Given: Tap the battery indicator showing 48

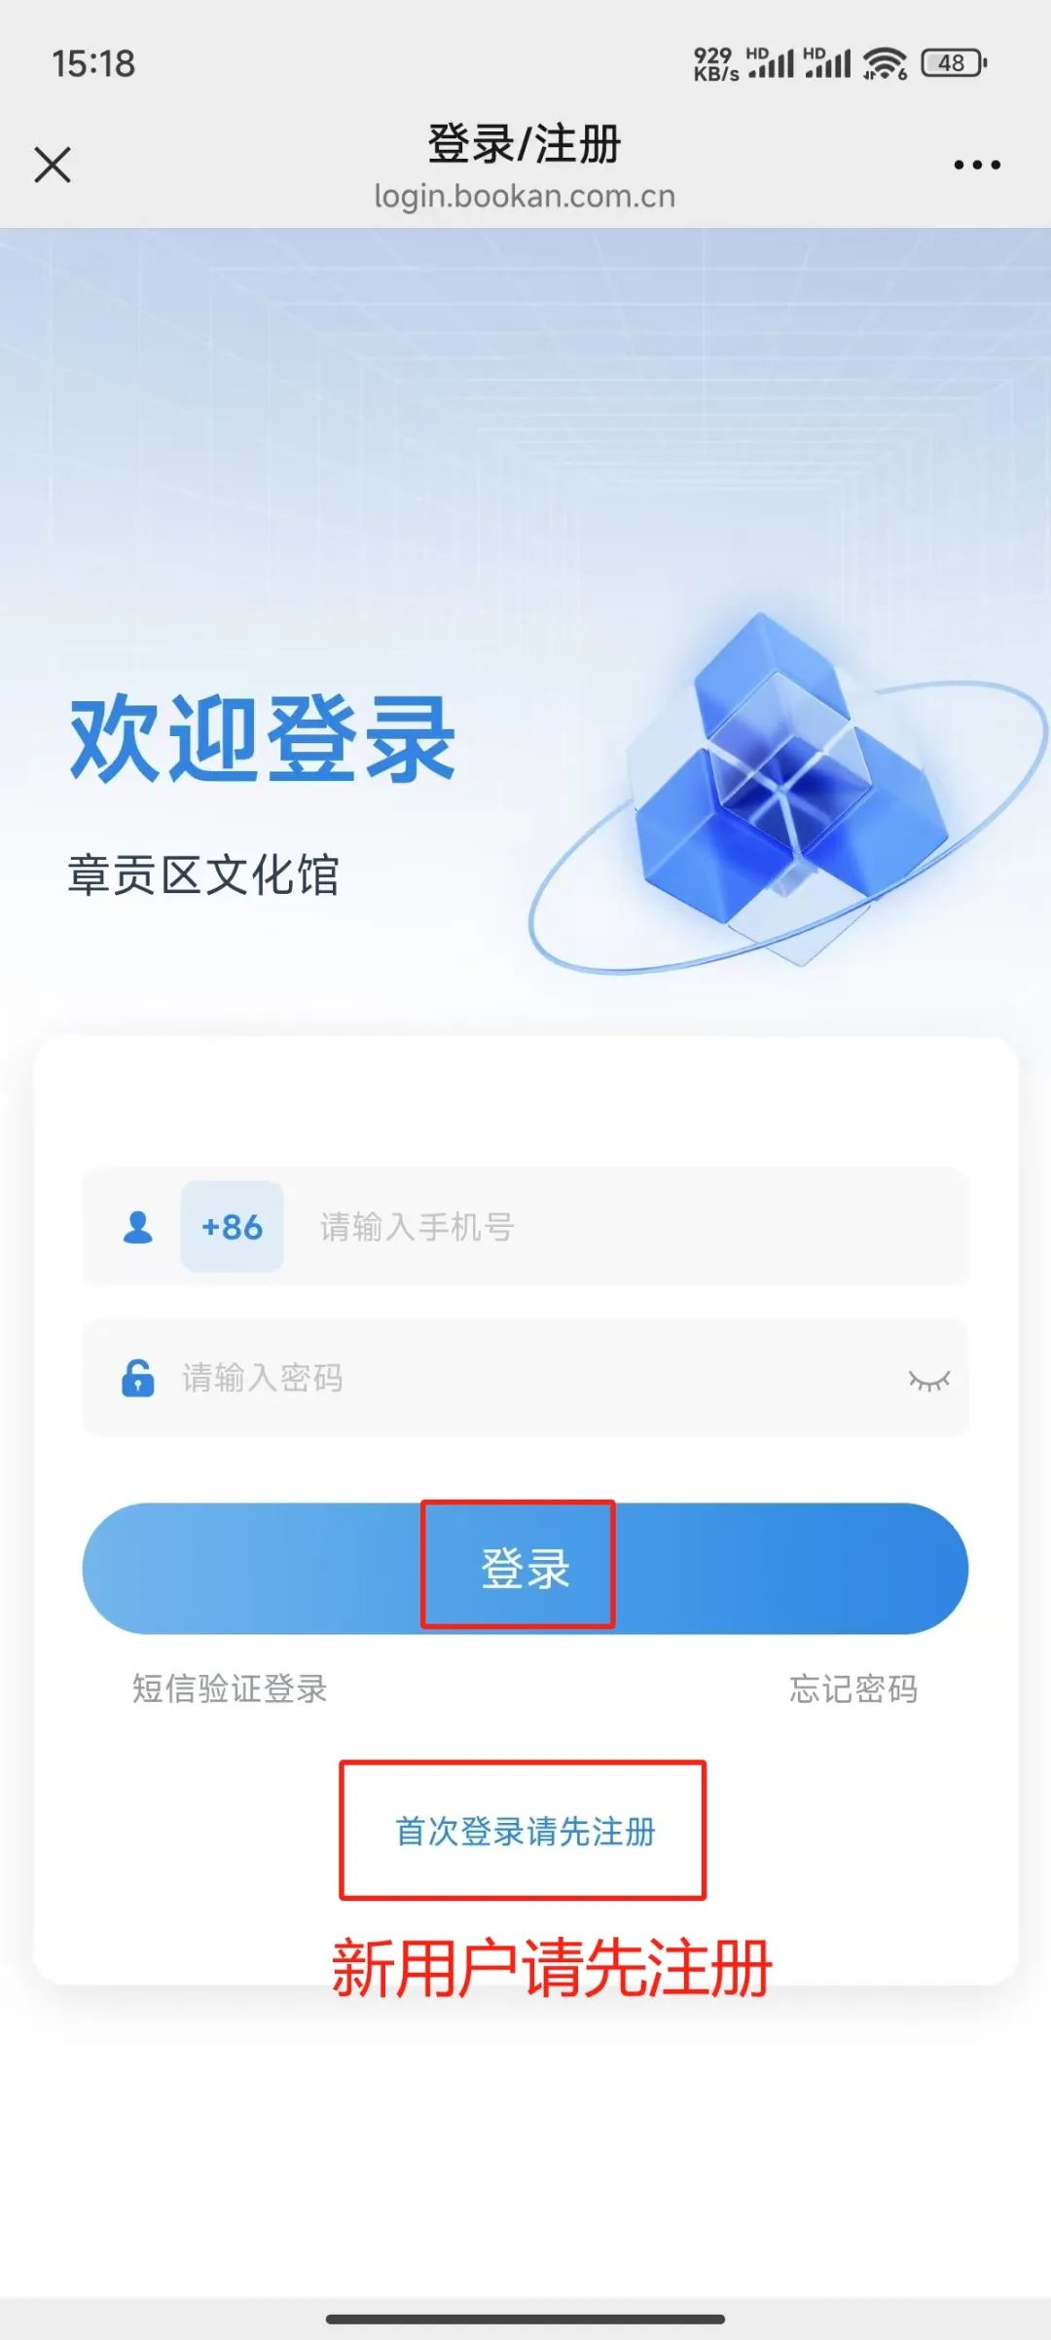Looking at the screenshot, I should coord(954,63).
